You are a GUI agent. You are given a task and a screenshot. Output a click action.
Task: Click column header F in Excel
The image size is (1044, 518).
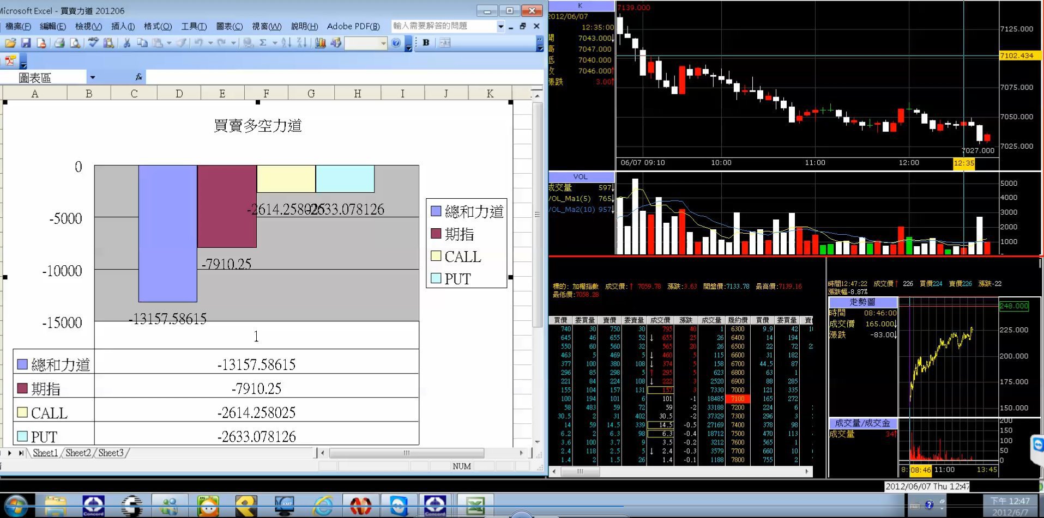click(x=266, y=93)
